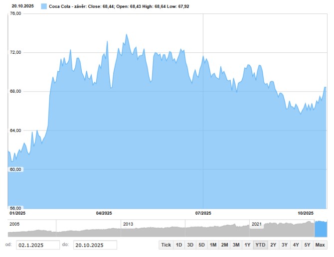Image resolution: width=334 pixels, height=257 pixels.
Task: Click the 'do' end date field
Action: point(95,245)
